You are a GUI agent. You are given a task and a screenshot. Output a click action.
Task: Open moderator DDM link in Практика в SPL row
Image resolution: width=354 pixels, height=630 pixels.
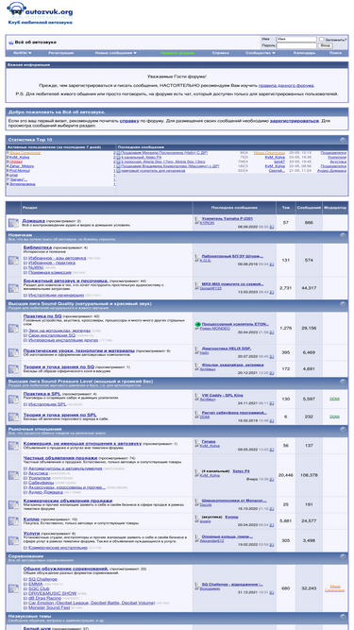click(x=334, y=399)
